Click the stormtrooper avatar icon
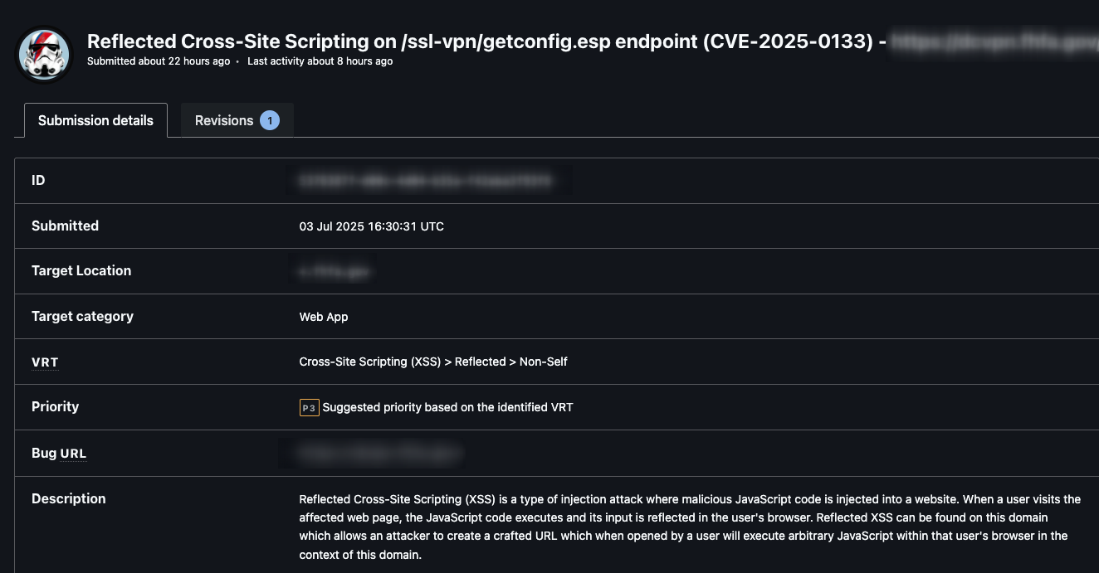Image resolution: width=1099 pixels, height=573 pixels. tap(45, 54)
